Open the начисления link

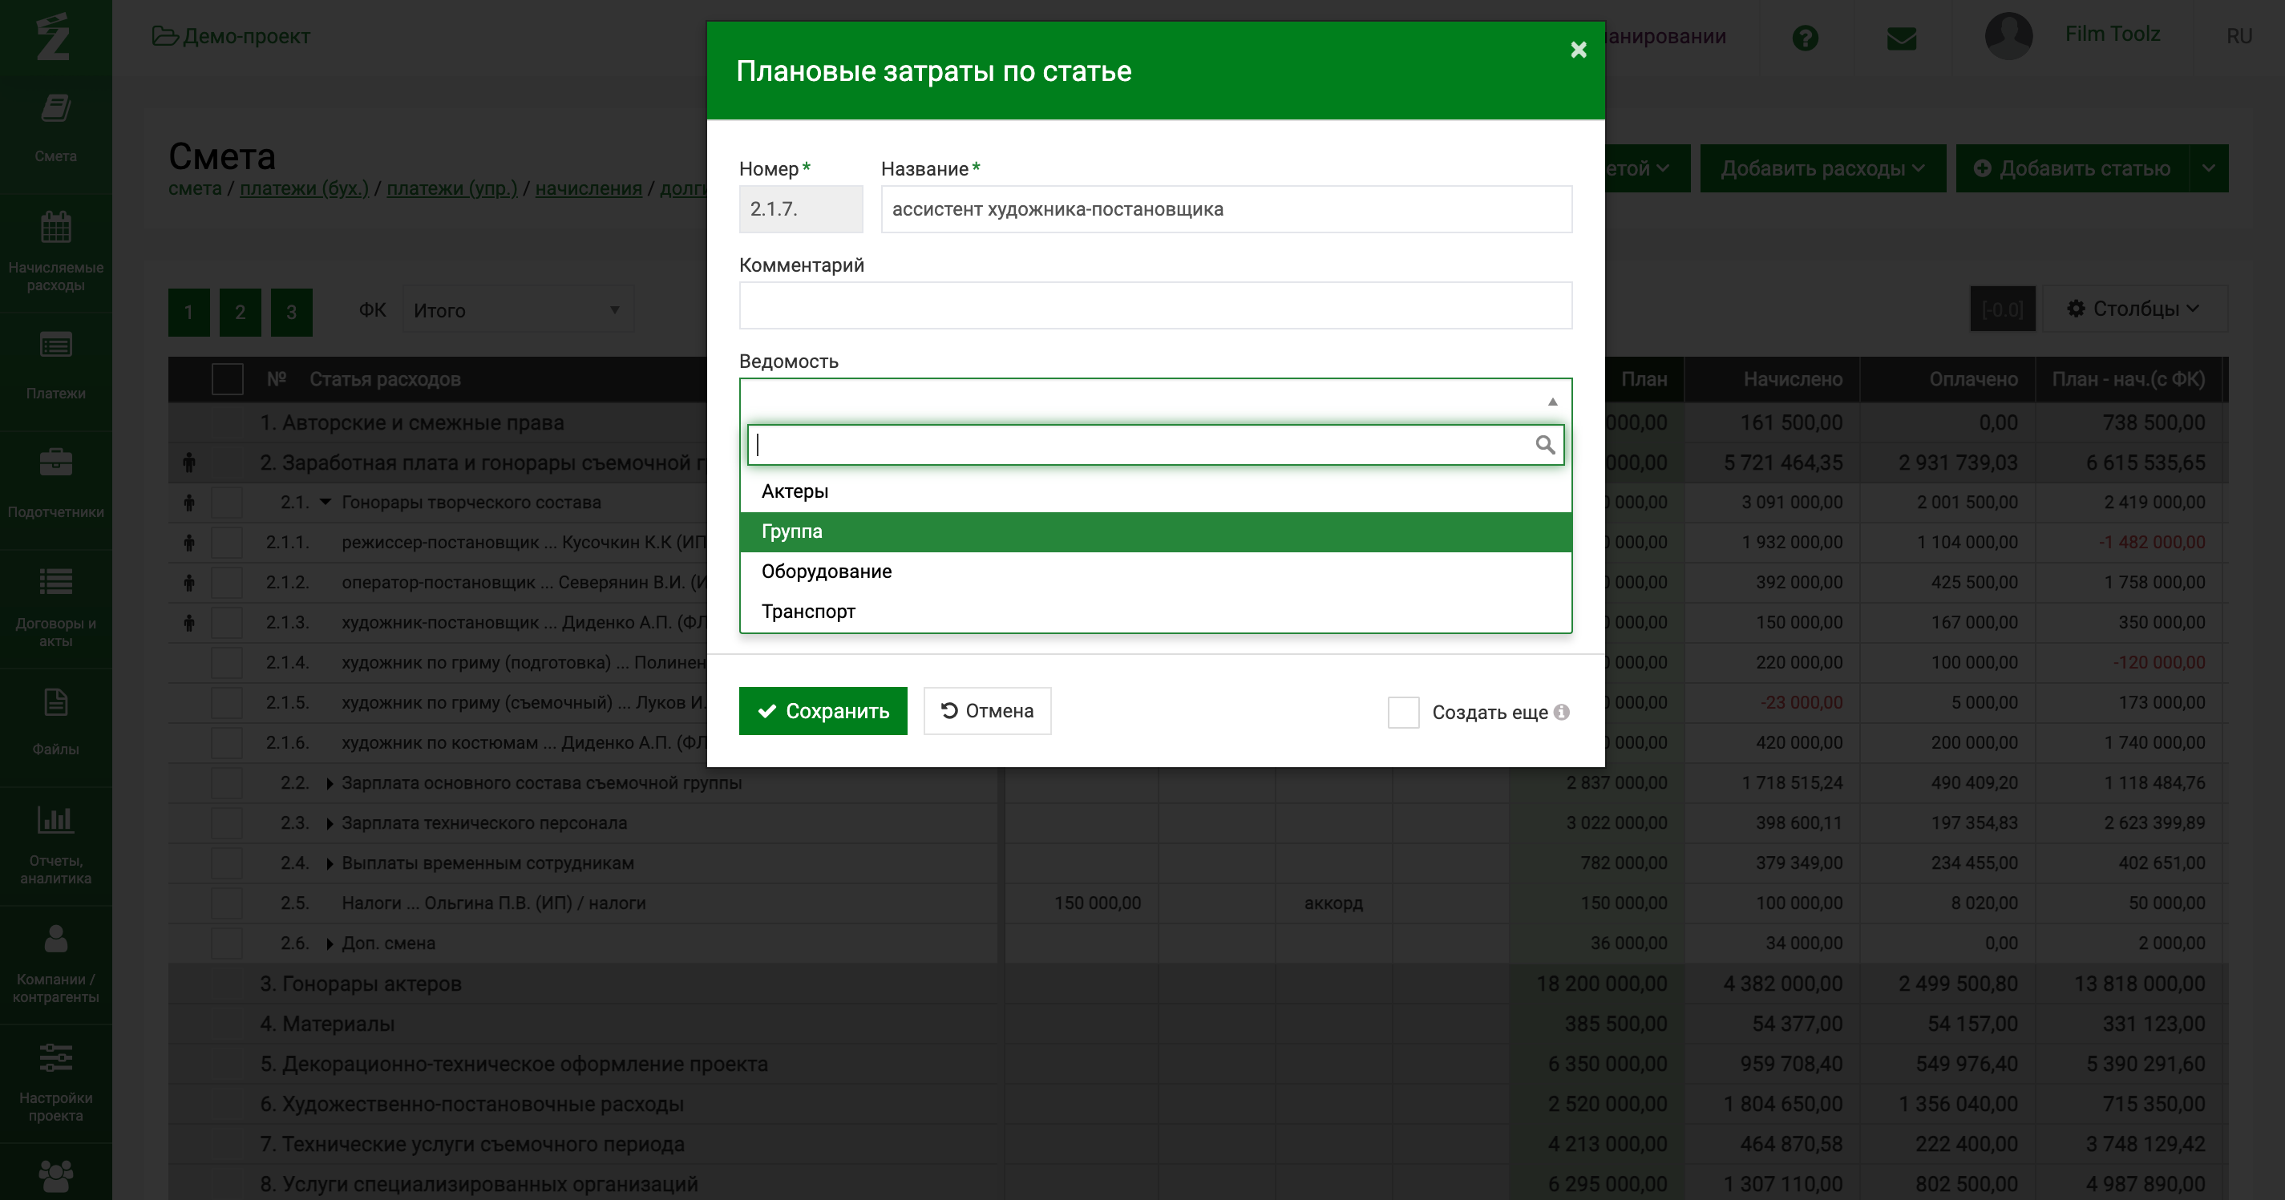[x=588, y=188]
